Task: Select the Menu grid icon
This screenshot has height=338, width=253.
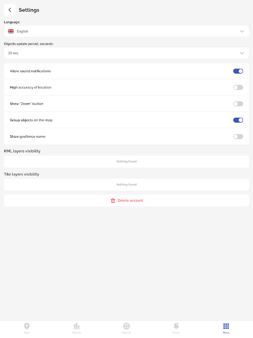Action: (x=226, y=326)
